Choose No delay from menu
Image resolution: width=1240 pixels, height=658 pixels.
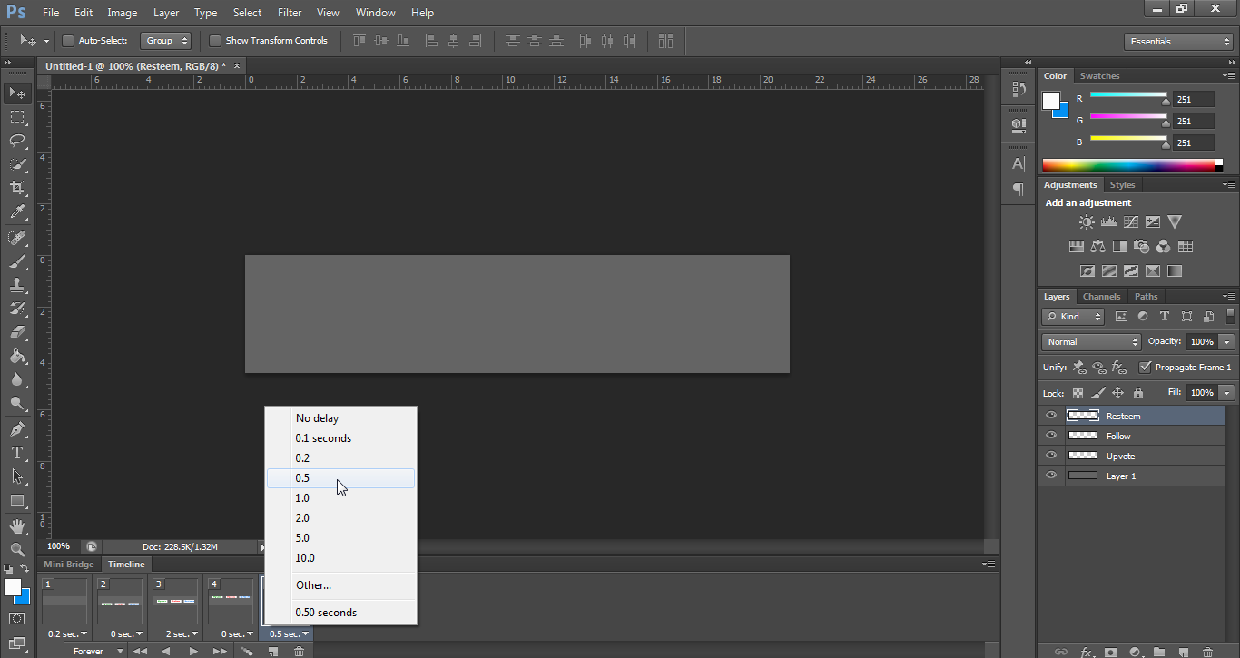click(x=340, y=418)
